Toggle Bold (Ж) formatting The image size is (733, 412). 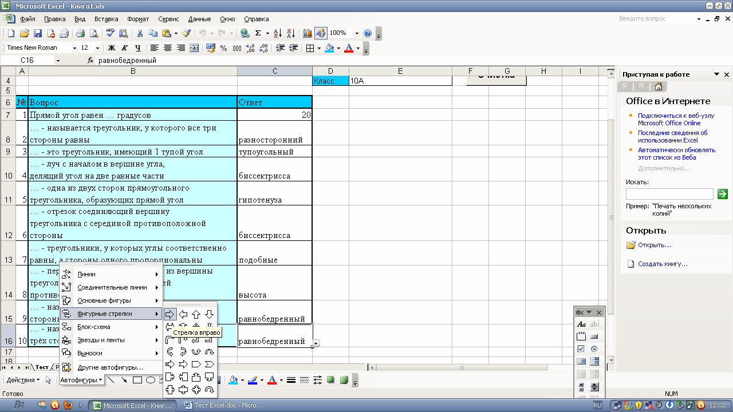point(112,48)
